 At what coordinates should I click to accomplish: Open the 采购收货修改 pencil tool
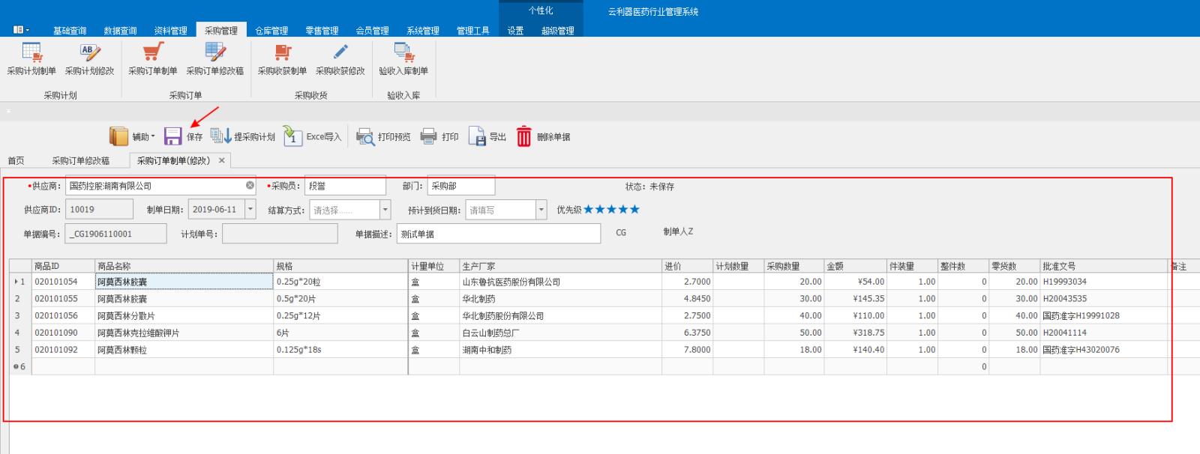click(x=340, y=59)
